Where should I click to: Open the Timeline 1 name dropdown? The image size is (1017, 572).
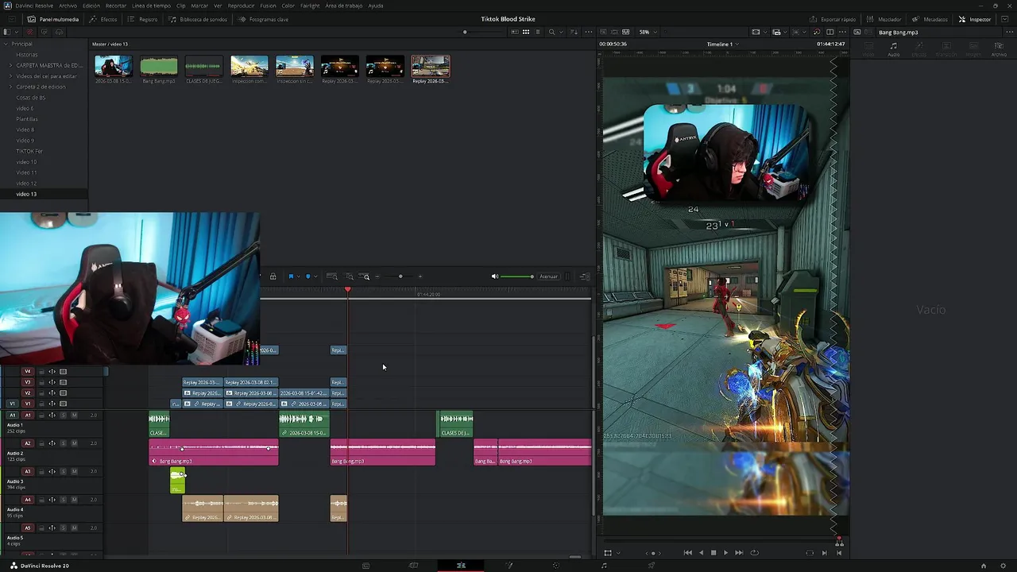point(723,44)
